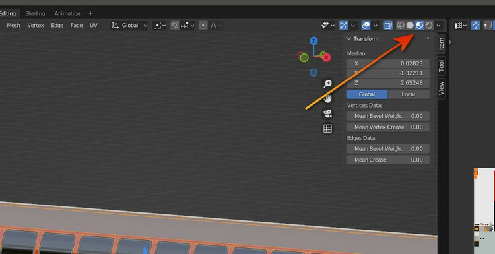The width and height of the screenshot is (495, 254).
Task: Open Global transform orientation dropdown
Action: (129, 26)
